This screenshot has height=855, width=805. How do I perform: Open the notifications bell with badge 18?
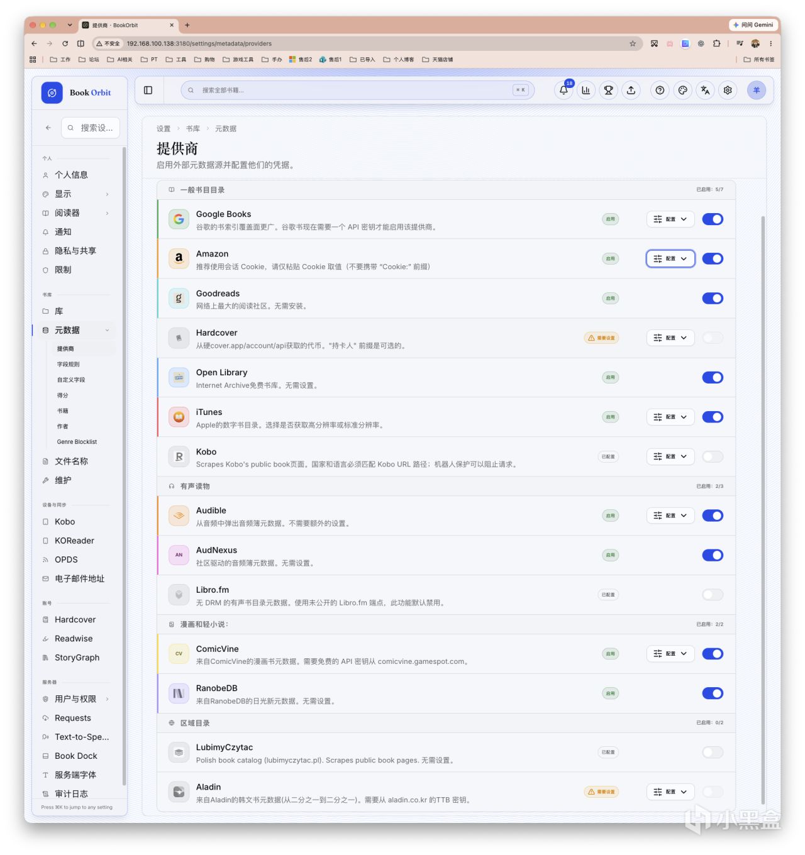point(563,91)
